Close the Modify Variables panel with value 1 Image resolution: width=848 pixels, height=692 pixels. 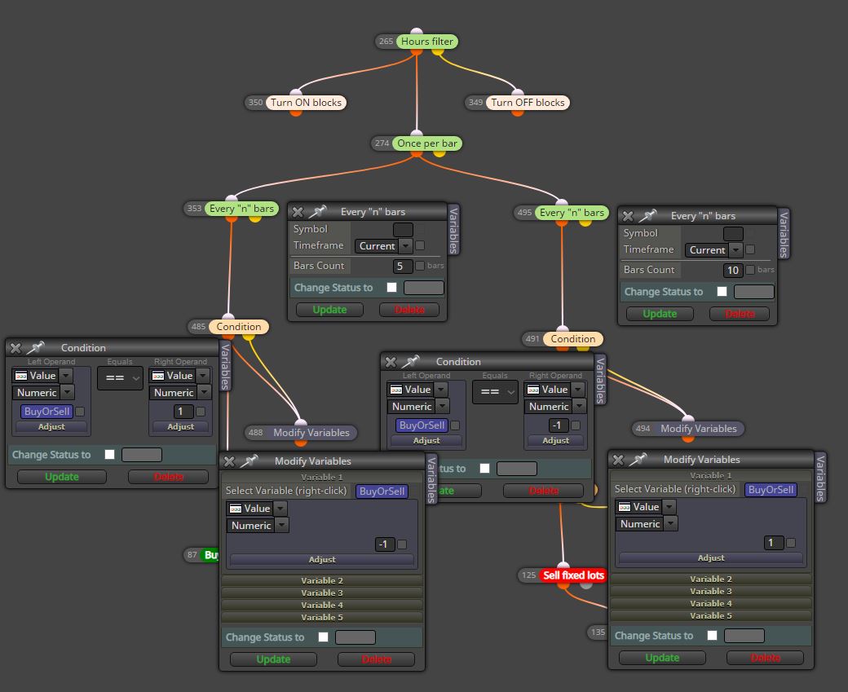[x=618, y=460]
